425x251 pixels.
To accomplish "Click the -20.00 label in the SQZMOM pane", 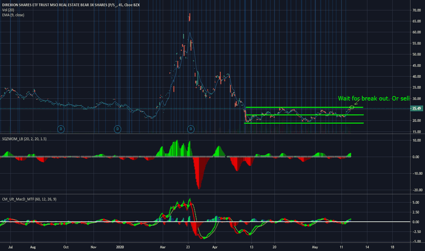I will pos(417,190).
